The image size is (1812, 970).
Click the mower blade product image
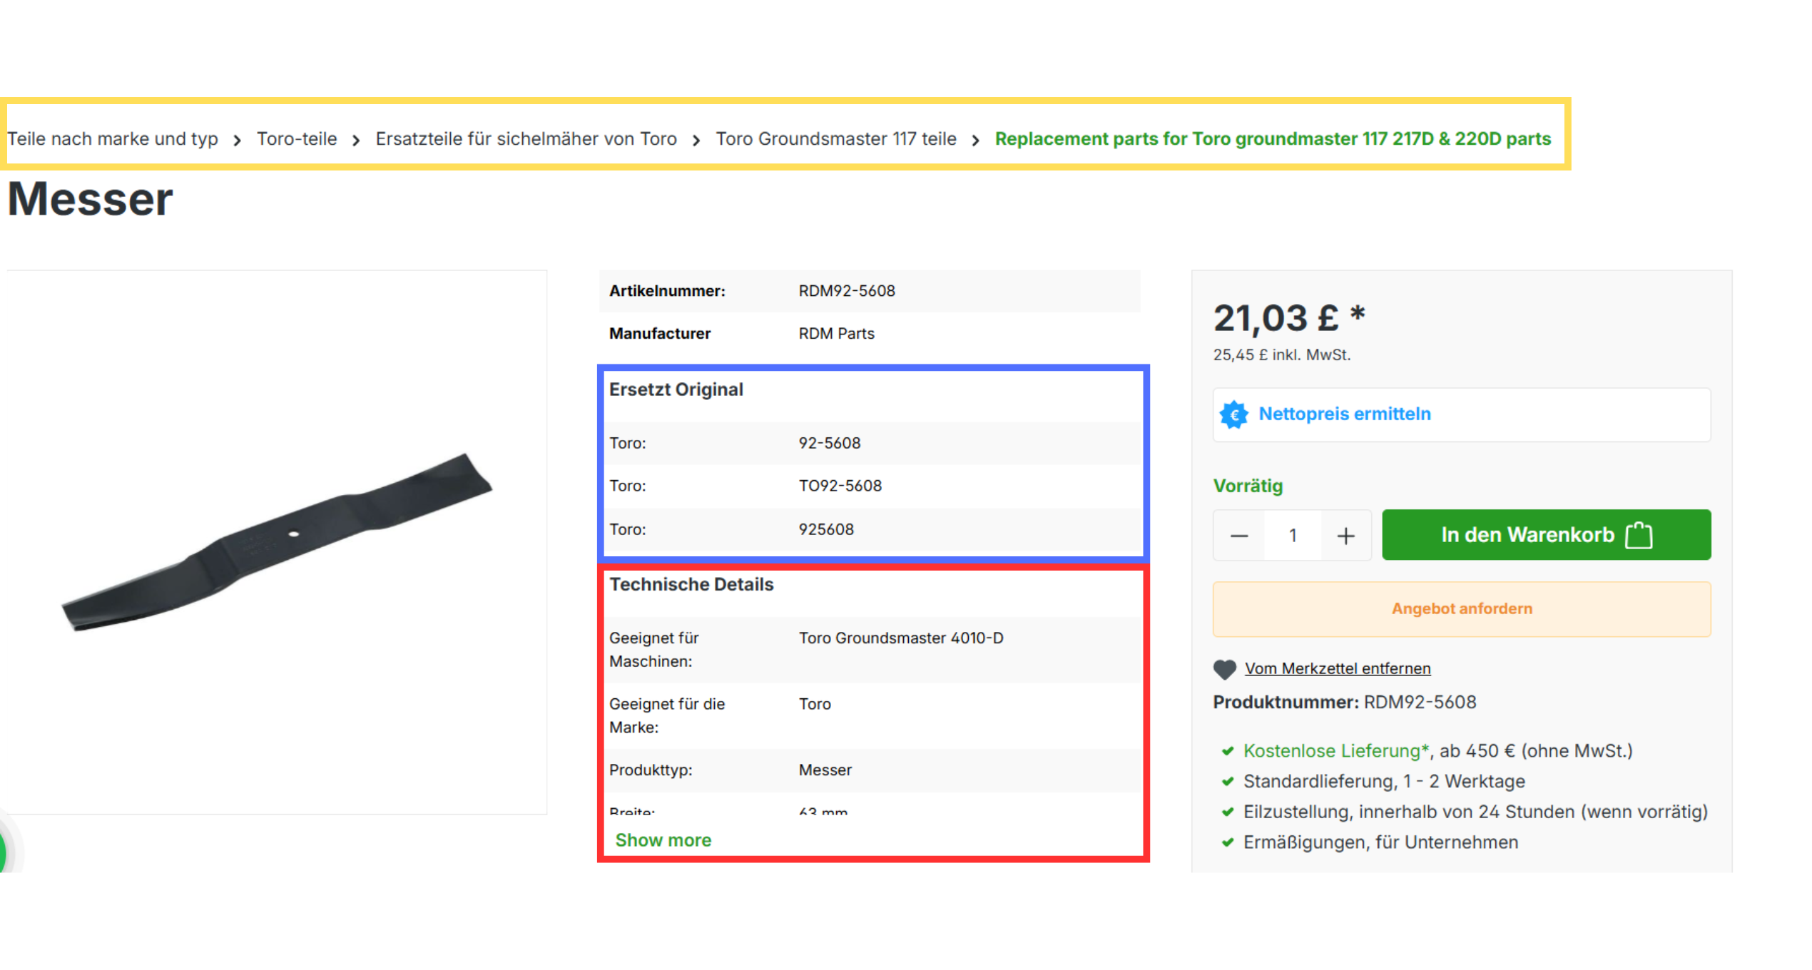pos(277,542)
